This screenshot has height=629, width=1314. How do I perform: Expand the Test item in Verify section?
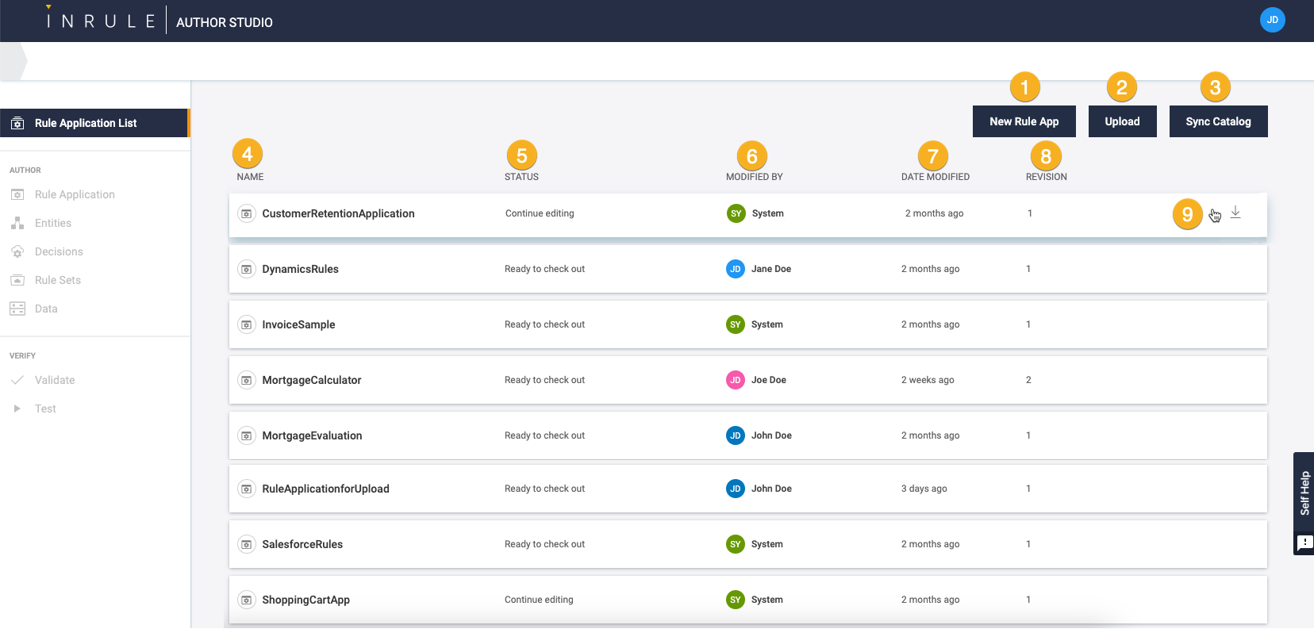45,408
